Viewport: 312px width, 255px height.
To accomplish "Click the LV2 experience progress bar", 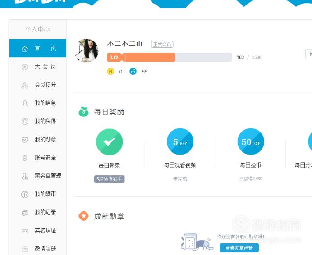I will point(170,57).
